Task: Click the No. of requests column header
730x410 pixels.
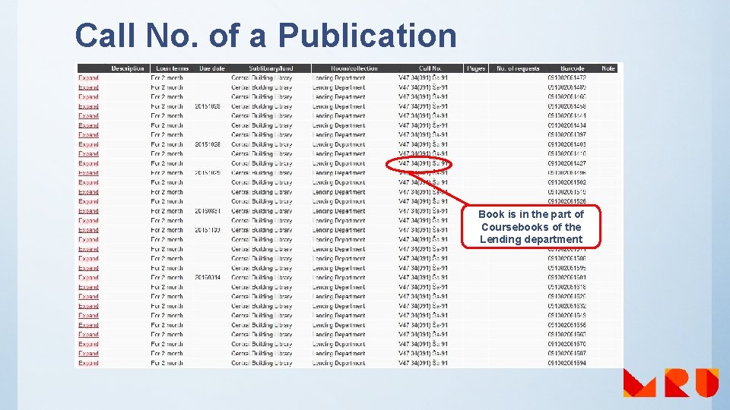Action: tap(518, 68)
